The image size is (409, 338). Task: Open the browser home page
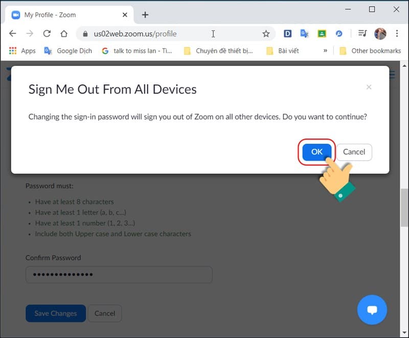tap(64, 34)
